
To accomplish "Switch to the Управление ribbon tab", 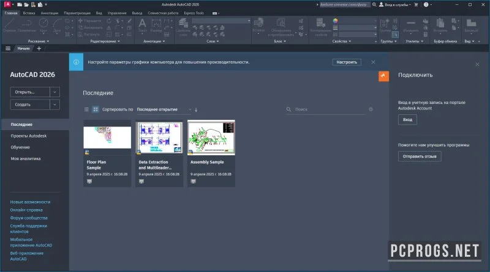I will (x=117, y=13).
